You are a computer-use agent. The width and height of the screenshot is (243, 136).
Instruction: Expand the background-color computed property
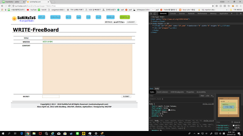[x=217, y=126]
